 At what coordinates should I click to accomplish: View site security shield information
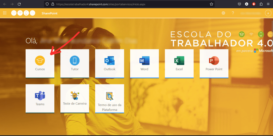click(47, 4)
